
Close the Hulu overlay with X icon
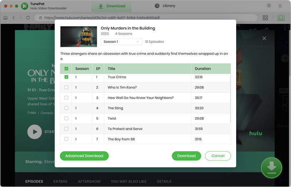(264, 38)
